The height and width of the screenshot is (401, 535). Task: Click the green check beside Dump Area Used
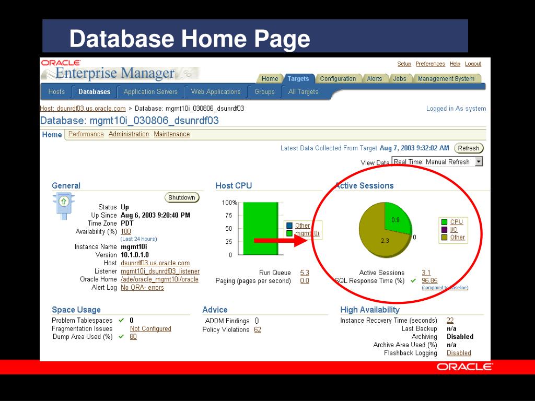pos(121,337)
